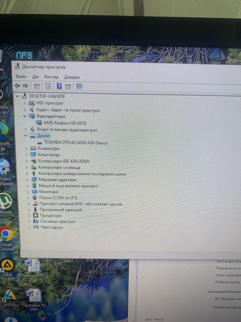Click Активація Windows in System window

[224, 291]
